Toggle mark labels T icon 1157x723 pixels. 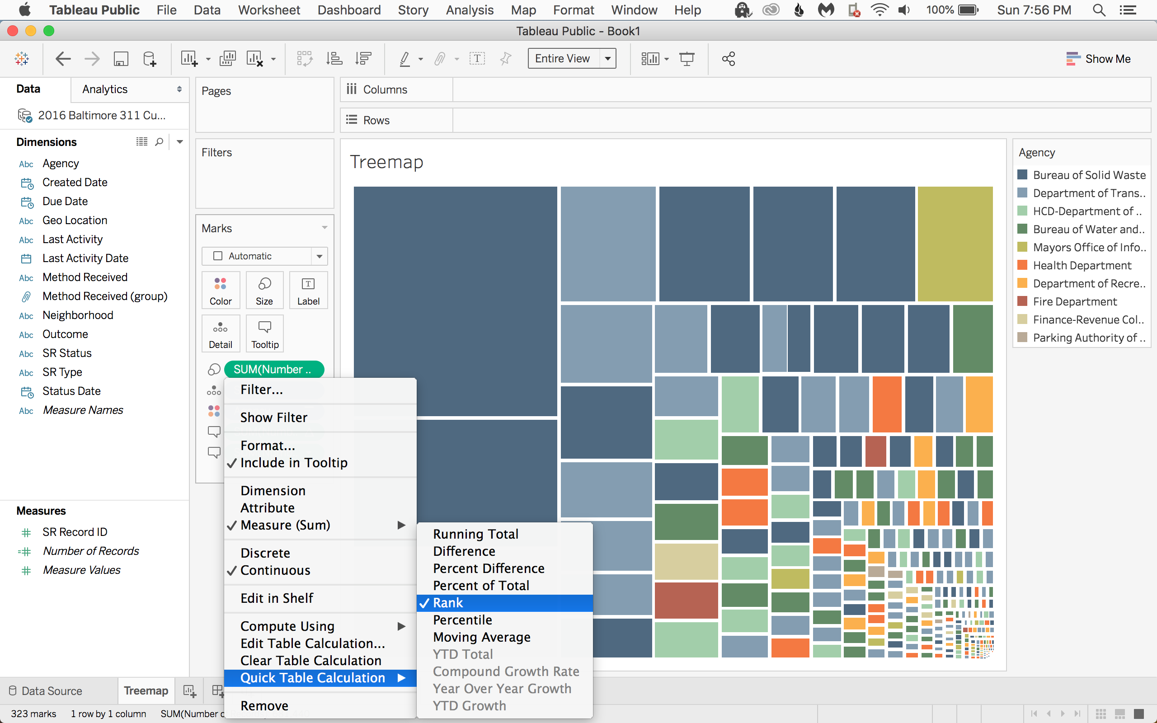click(477, 59)
